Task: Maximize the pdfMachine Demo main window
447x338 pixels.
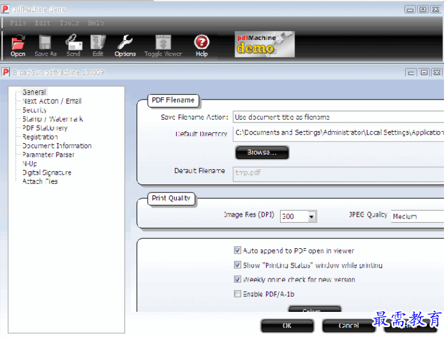Action: click(423, 9)
